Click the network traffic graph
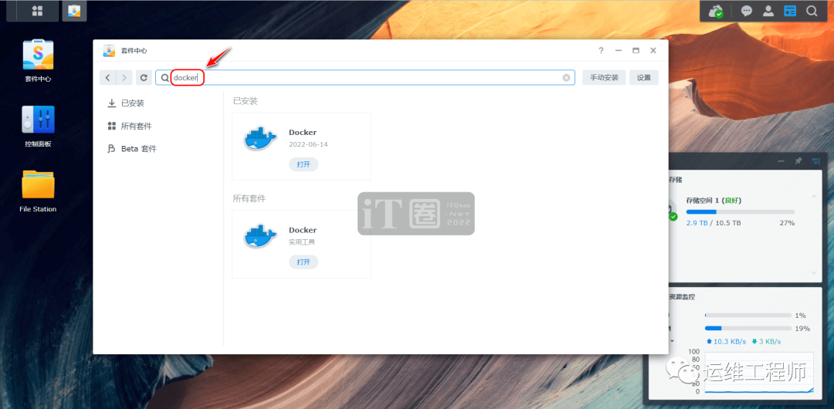Image resolution: width=834 pixels, height=409 pixels. (759, 373)
